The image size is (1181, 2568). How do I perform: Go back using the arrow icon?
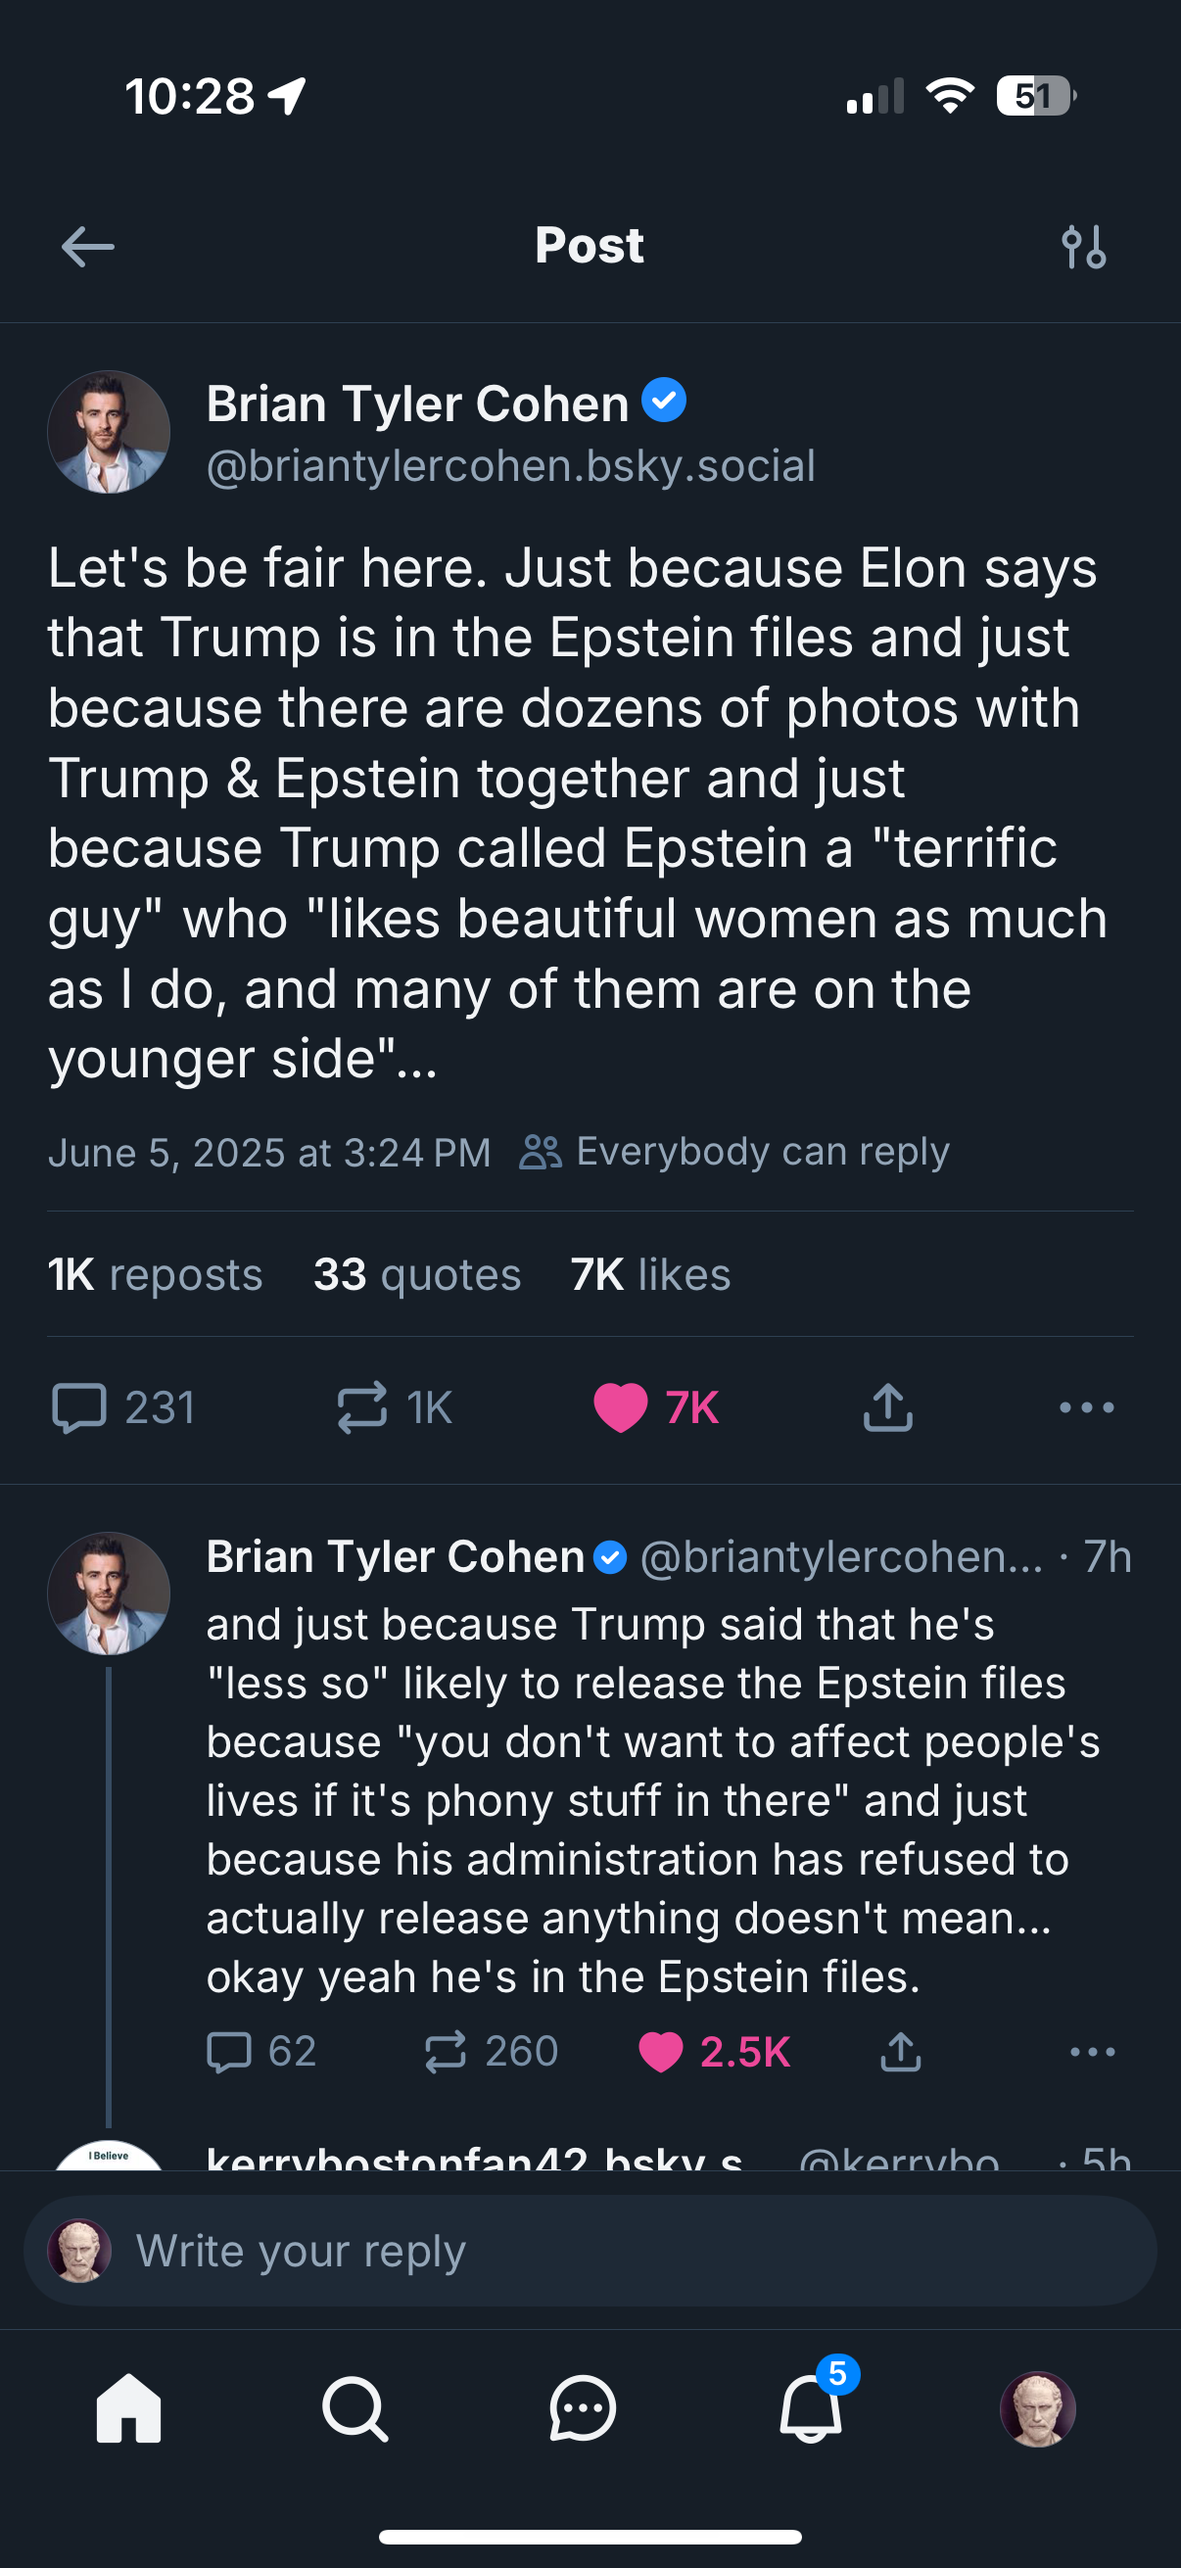tap(88, 246)
